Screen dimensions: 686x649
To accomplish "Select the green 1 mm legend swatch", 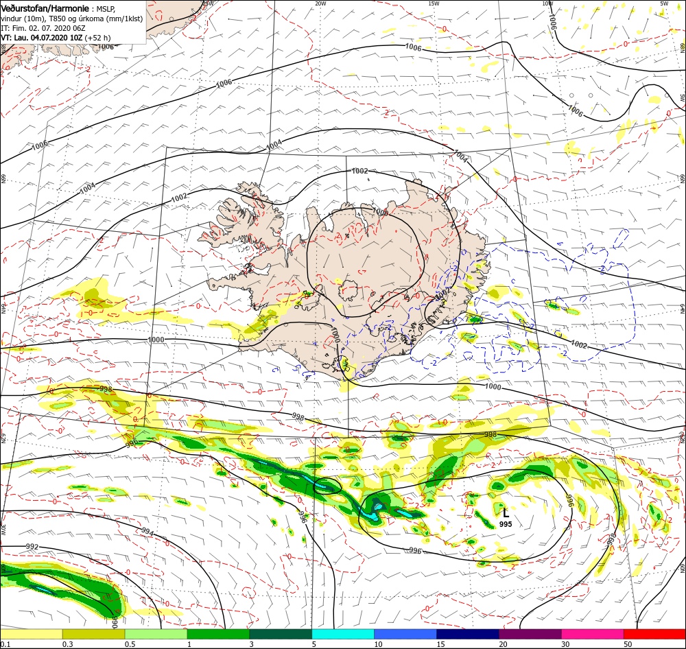I will [218, 634].
